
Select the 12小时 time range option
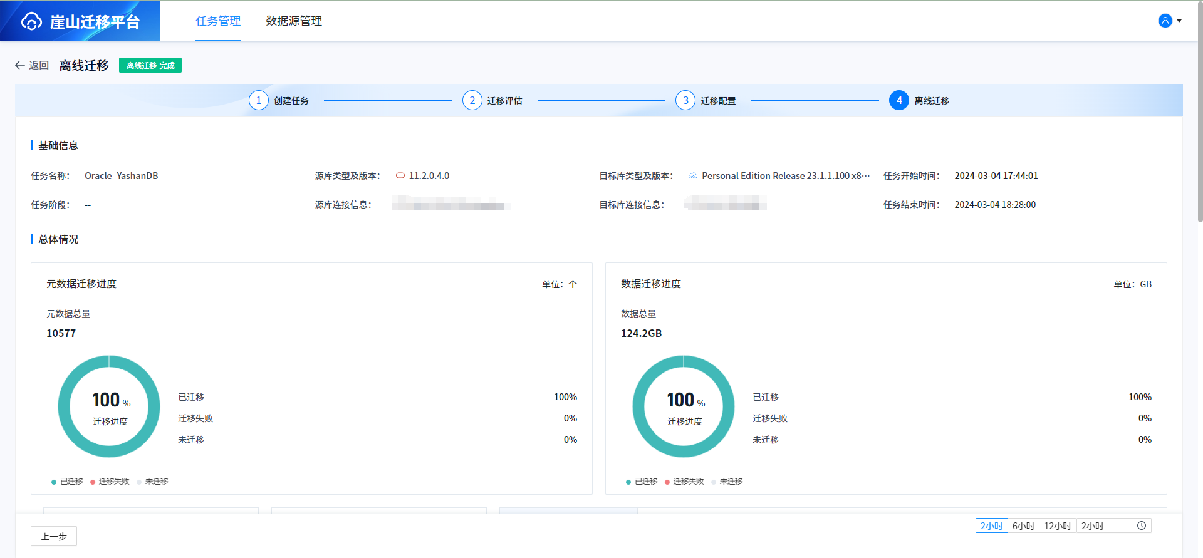click(1058, 526)
